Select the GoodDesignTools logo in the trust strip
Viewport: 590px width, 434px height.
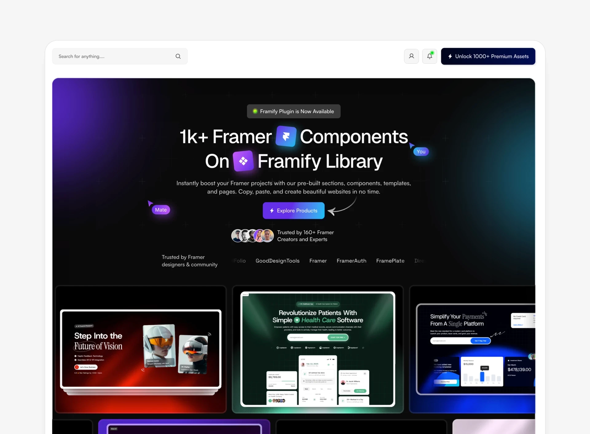click(277, 260)
